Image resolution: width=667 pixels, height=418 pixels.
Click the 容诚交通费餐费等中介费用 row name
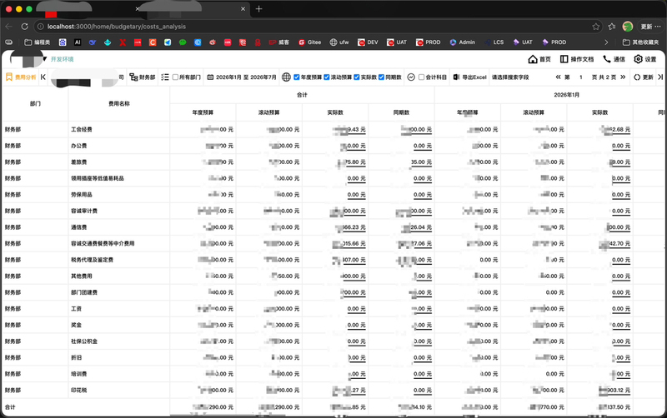point(103,243)
